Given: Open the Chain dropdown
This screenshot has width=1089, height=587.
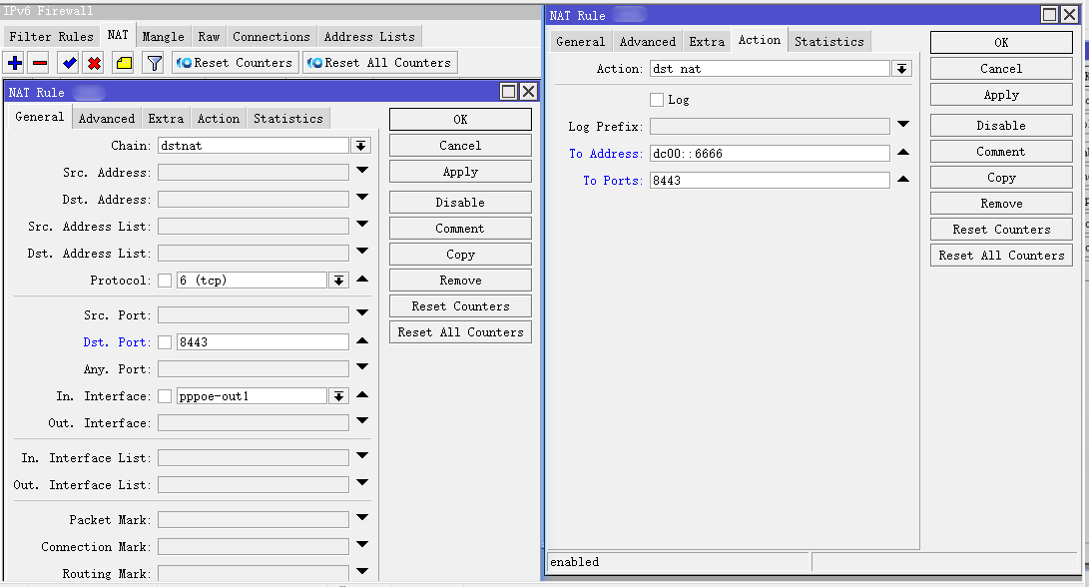Looking at the screenshot, I should pos(360,146).
